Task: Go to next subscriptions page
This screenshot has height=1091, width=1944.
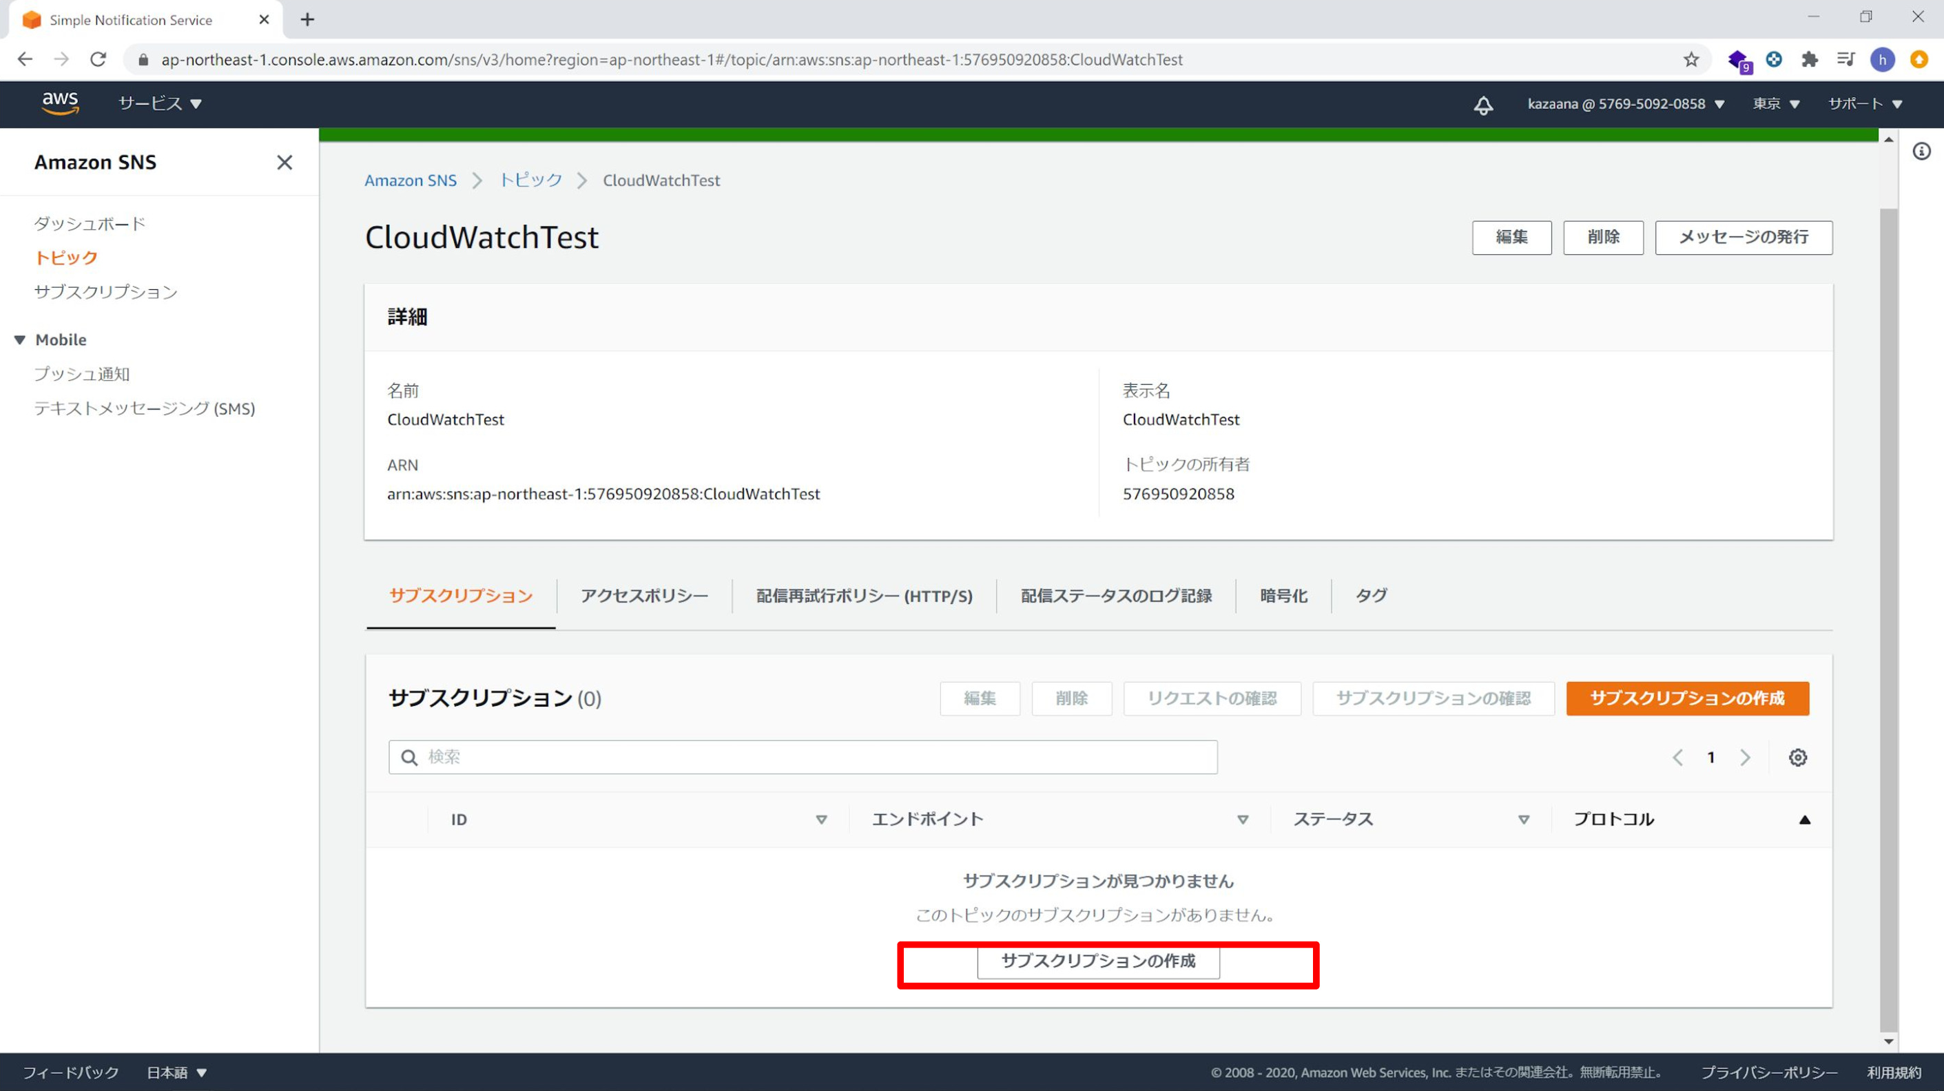Action: (1745, 757)
